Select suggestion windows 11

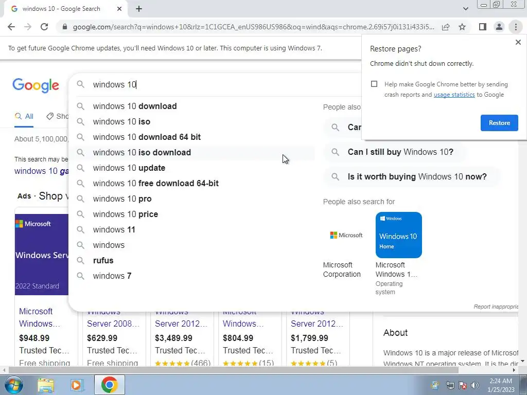(x=191, y=230)
